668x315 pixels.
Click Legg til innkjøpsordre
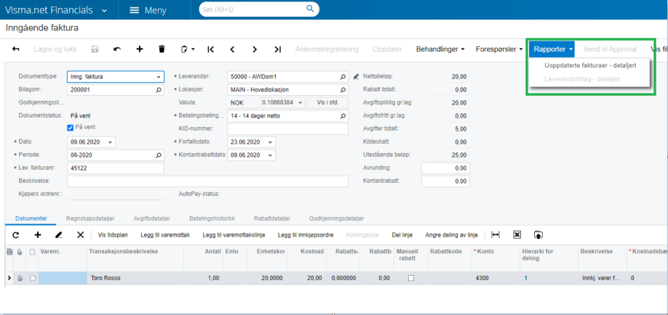pos(306,234)
